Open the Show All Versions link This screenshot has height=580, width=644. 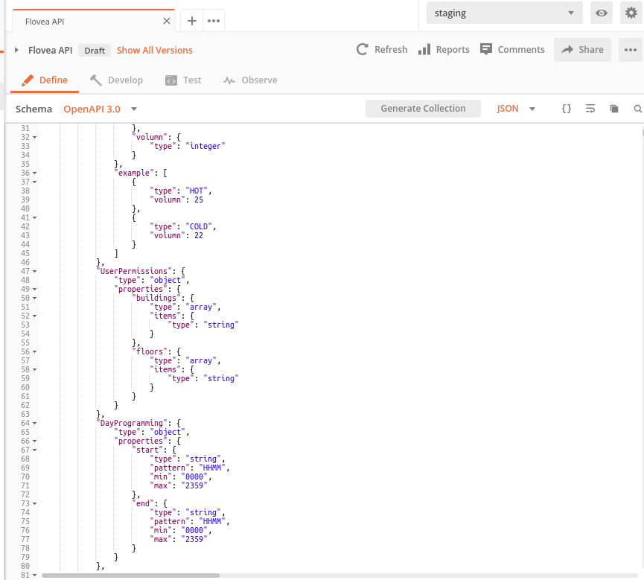coord(154,49)
